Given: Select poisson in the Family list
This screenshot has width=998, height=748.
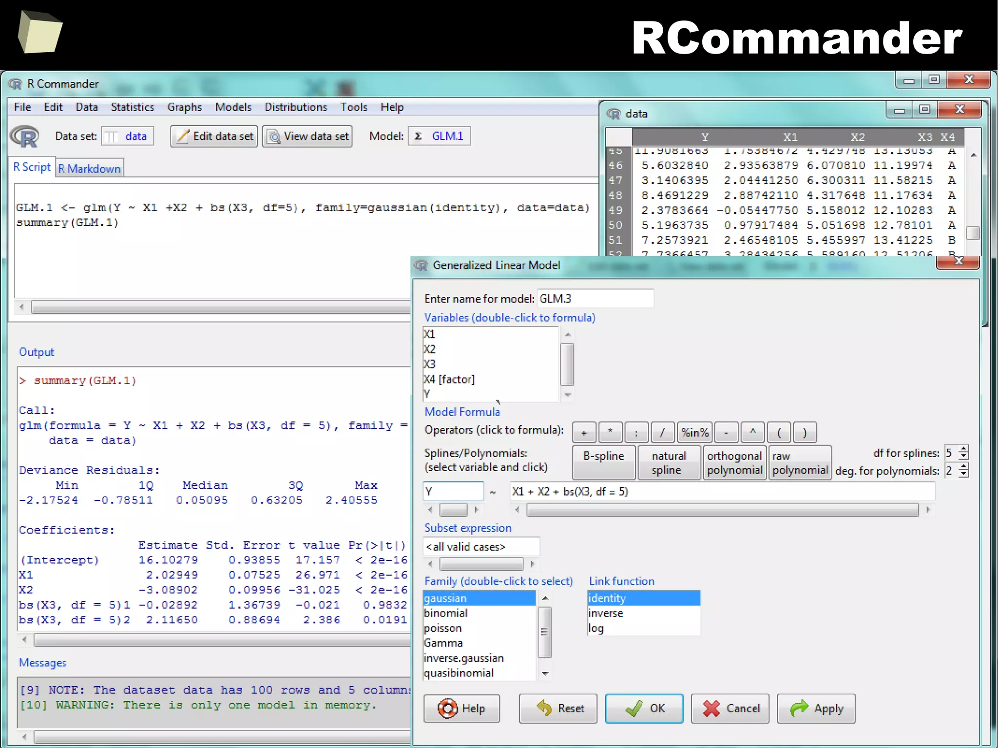Looking at the screenshot, I should click(x=479, y=628).
